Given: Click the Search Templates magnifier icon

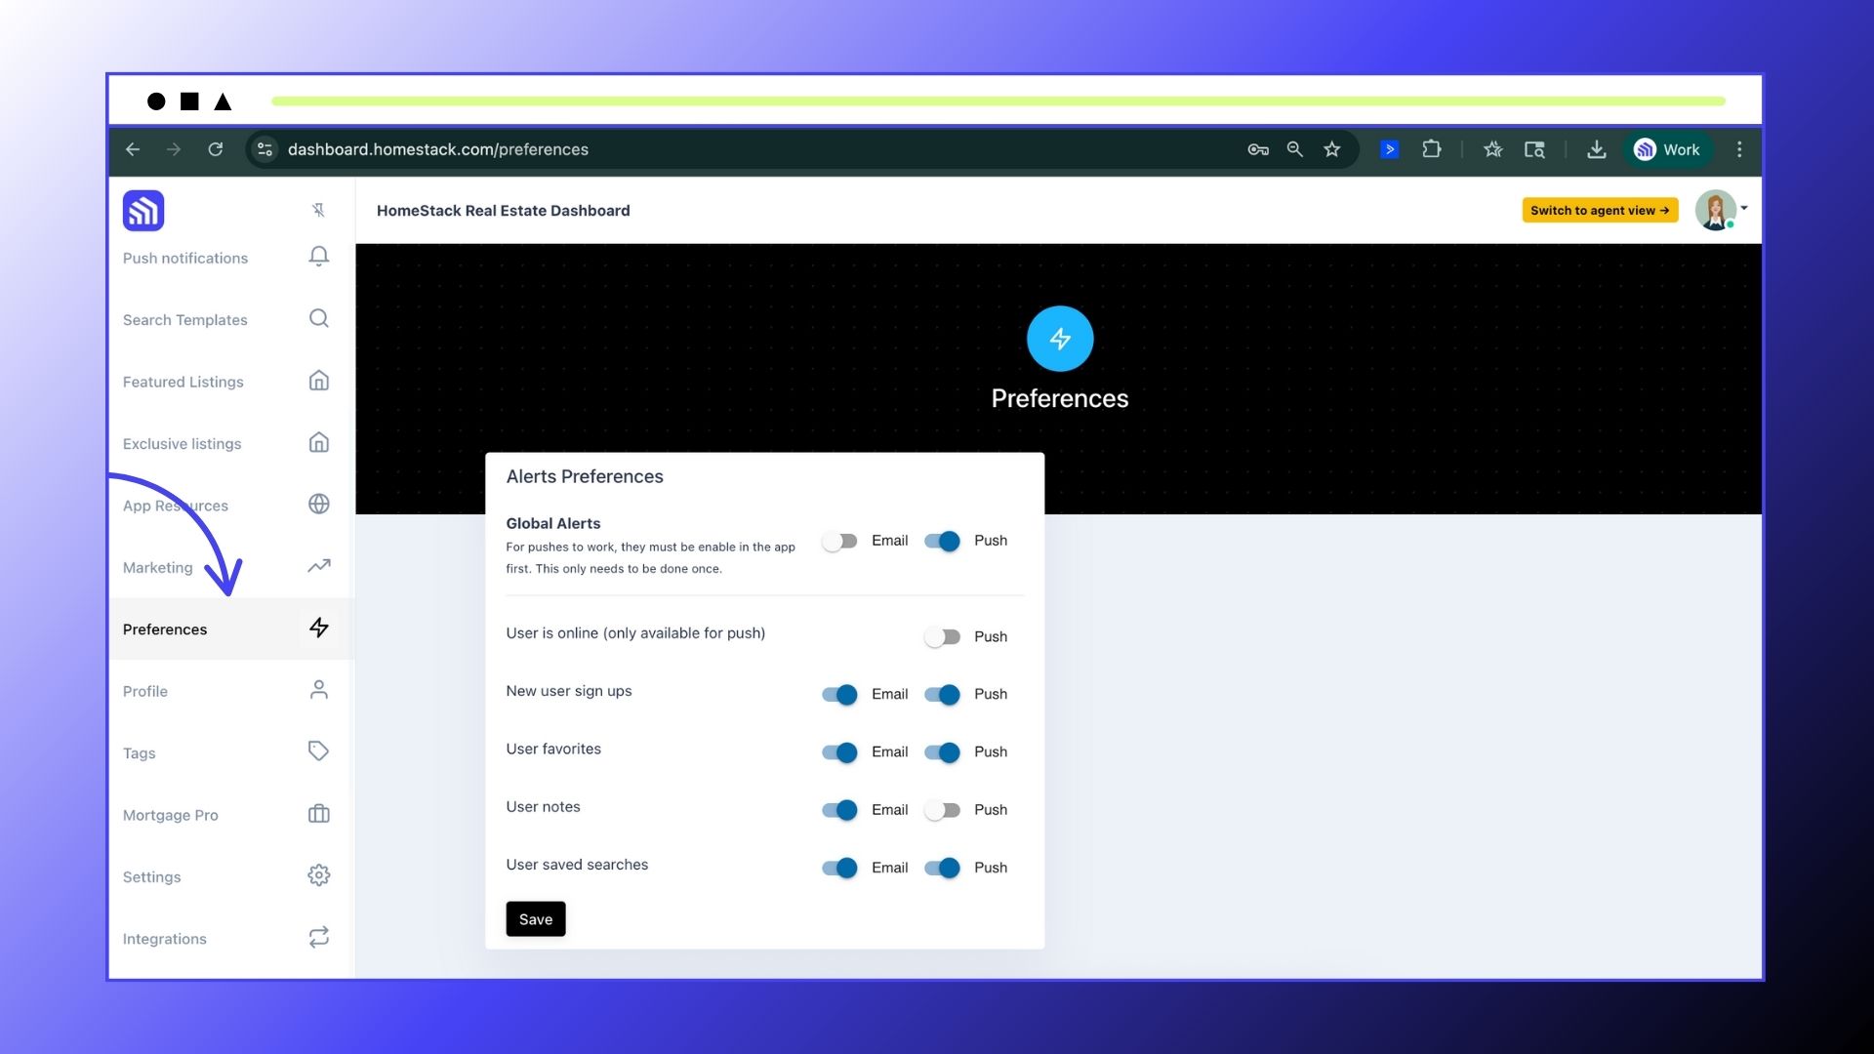Looking at the screenshot, I should point(318,319).
